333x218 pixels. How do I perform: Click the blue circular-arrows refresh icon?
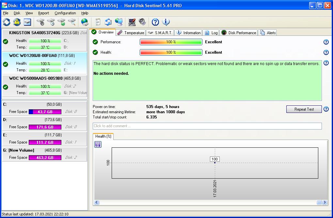(x=7, y=22)
